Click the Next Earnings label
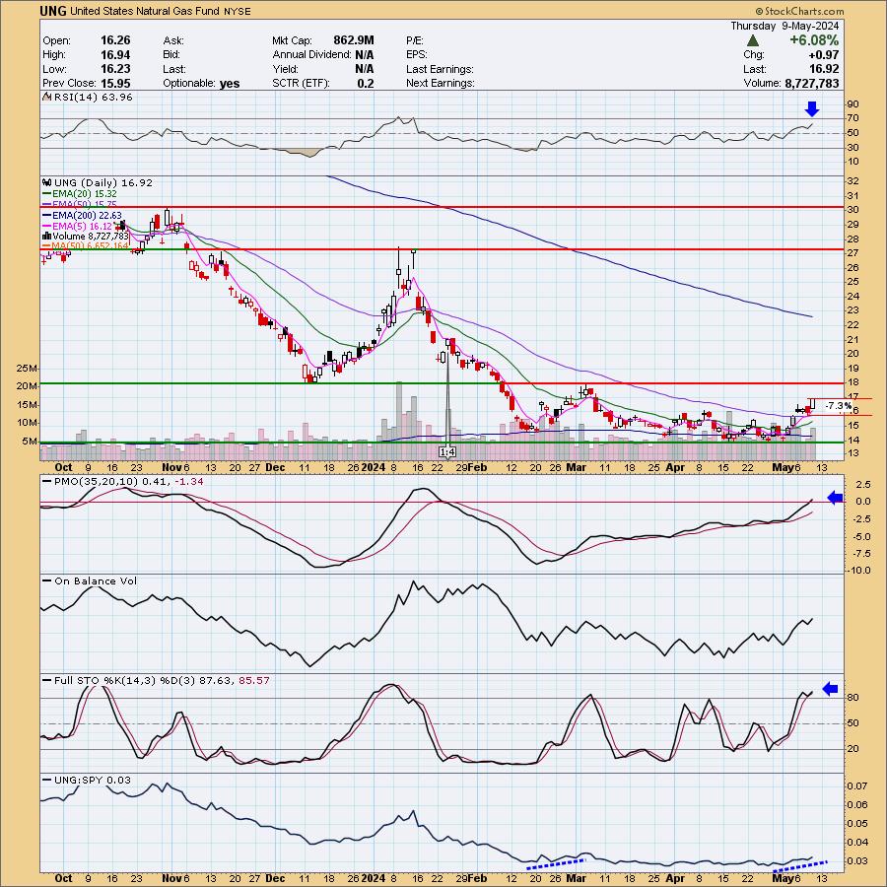 [441, 83]
